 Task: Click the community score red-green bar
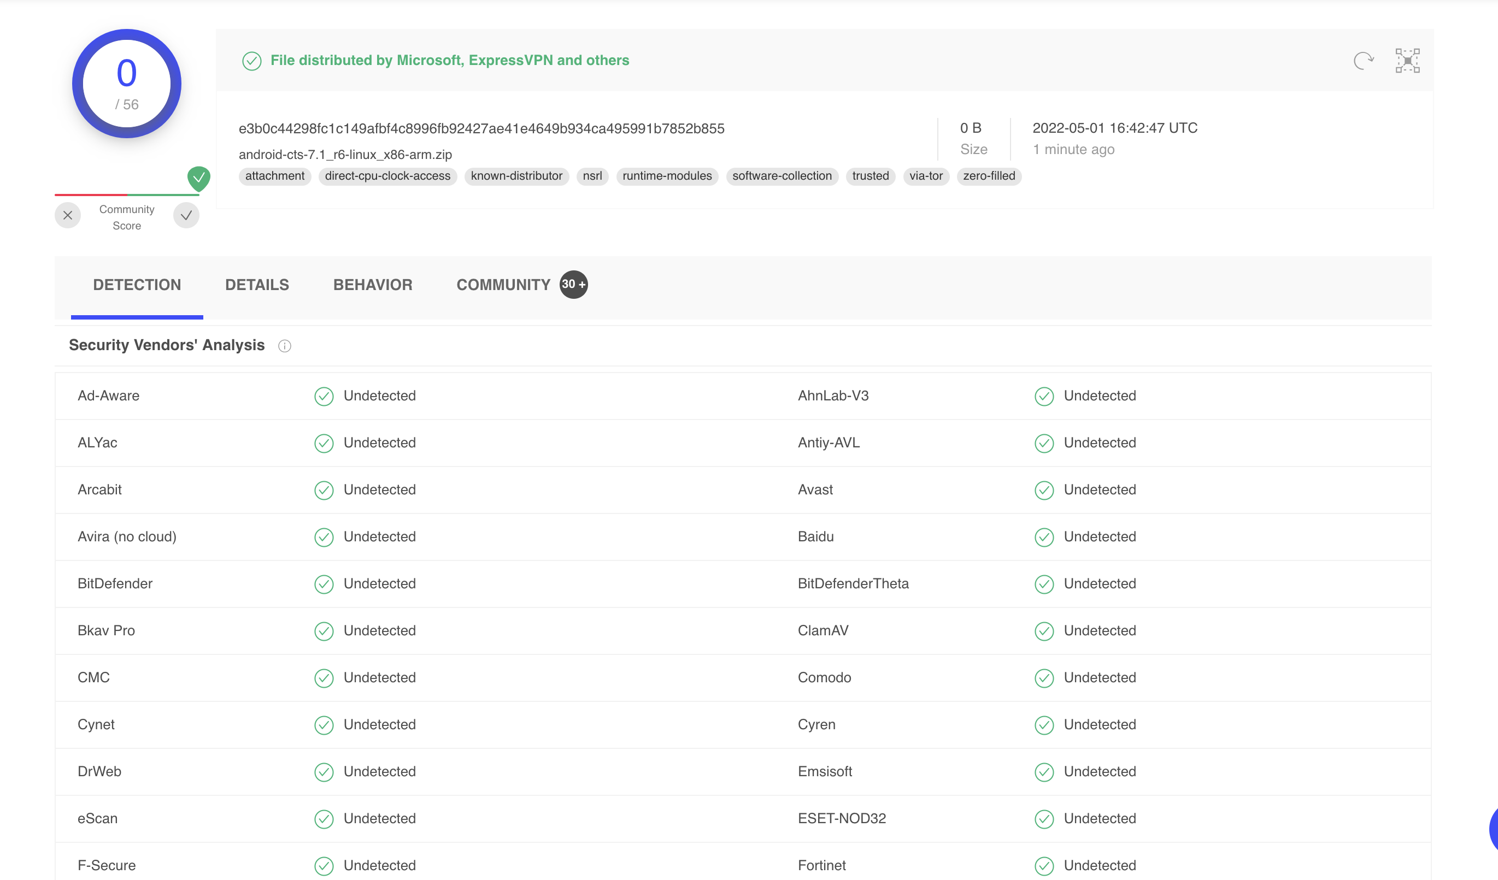pyautogui.click(x=127, y=194)
